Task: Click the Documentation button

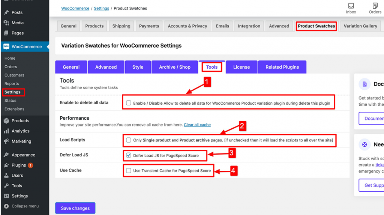Action: 371,119
